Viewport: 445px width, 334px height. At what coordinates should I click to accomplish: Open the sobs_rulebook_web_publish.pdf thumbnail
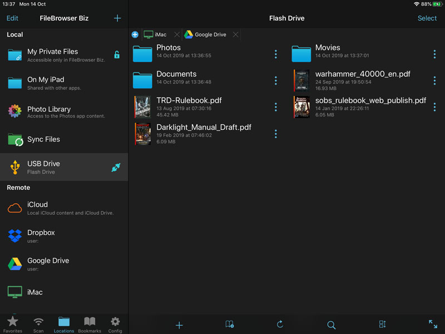pyautogui.click(x=301, y=107)
